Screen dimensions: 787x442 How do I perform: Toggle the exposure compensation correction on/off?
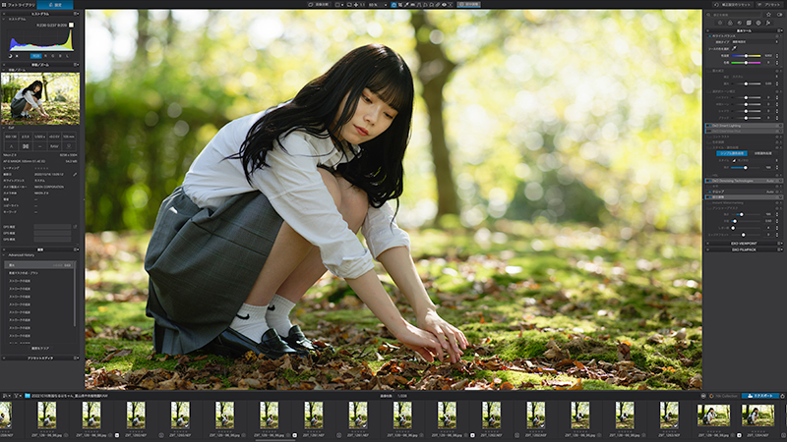708,71
